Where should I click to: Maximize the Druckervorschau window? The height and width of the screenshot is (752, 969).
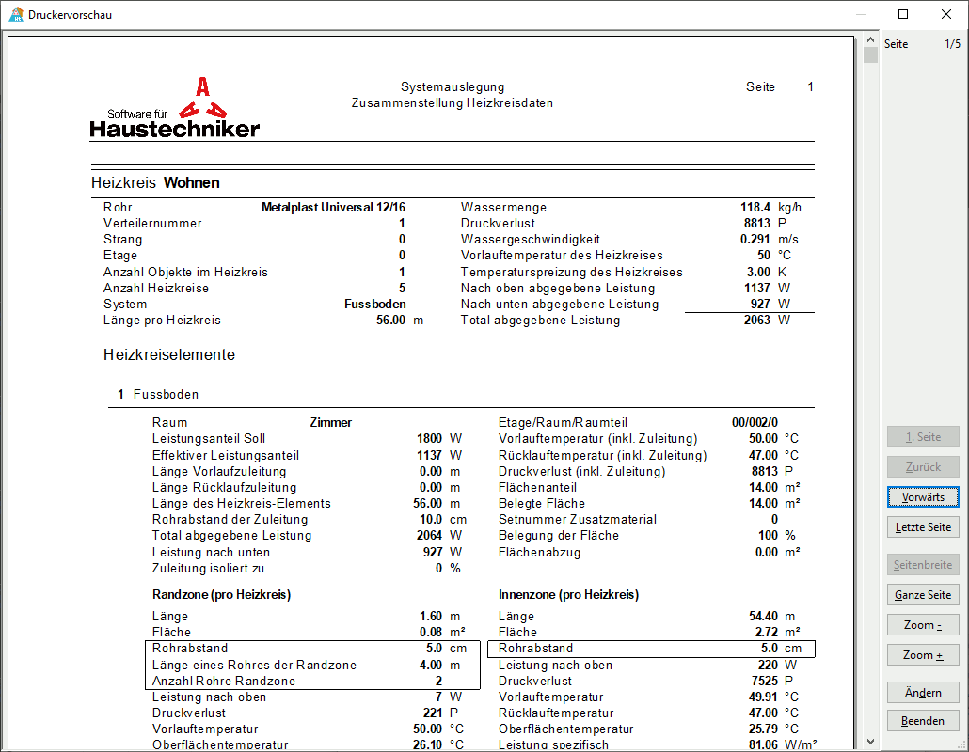coord(903,14)
